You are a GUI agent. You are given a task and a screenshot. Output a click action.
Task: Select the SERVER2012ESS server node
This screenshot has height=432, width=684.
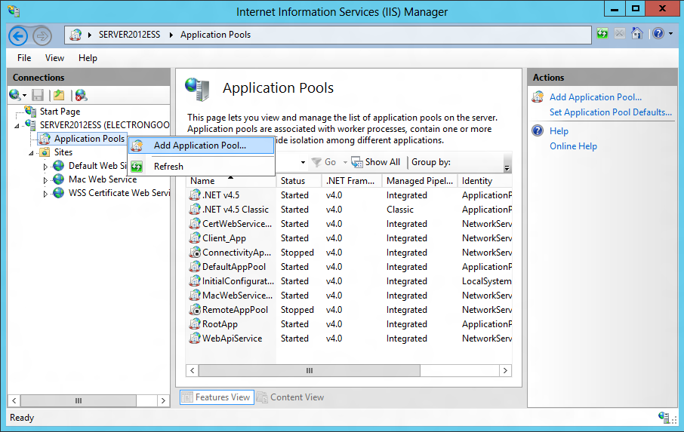point(104,125)
